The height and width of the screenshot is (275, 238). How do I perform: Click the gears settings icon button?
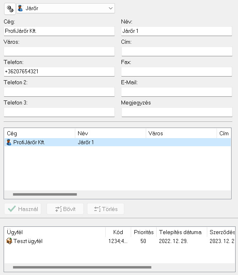click(10, 9)
